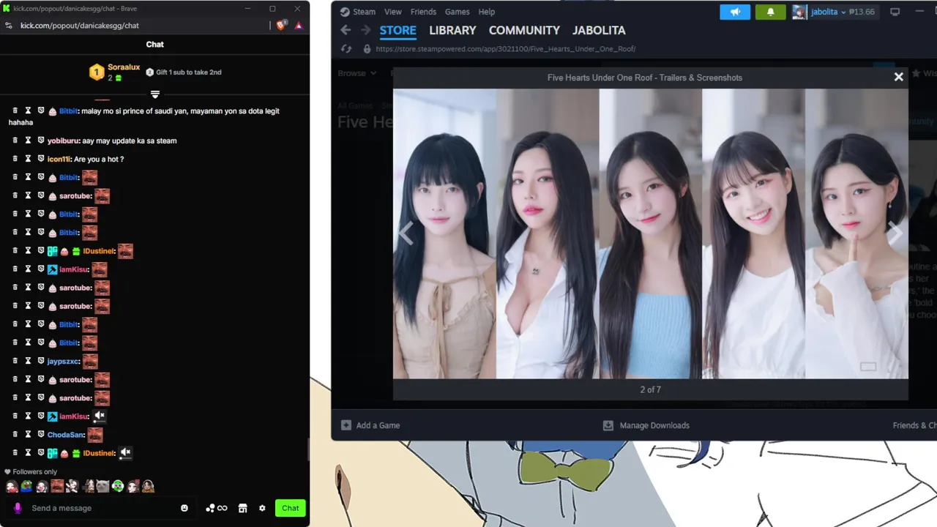Timeout yobiburu using the hourglass icon
Viewport: 937px width, 527px height.
[x=28, y=140]
